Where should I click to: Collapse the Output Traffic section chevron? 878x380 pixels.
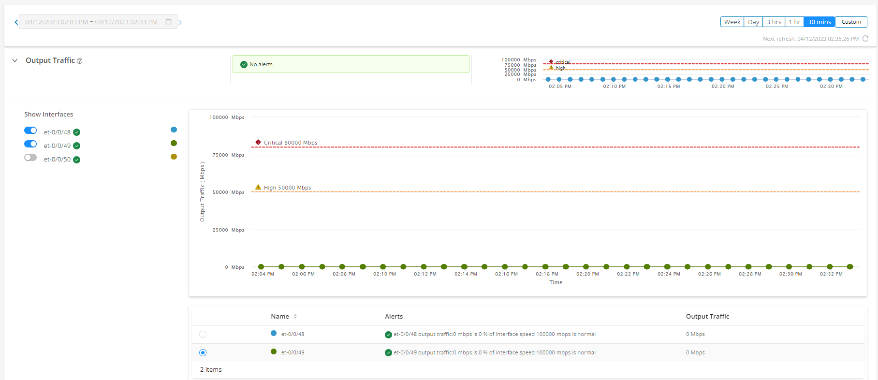(15, 60)
